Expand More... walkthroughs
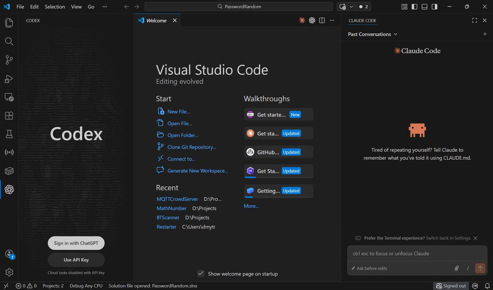The height and width of the screenshot is (290, 493). [x=251, y=206]
